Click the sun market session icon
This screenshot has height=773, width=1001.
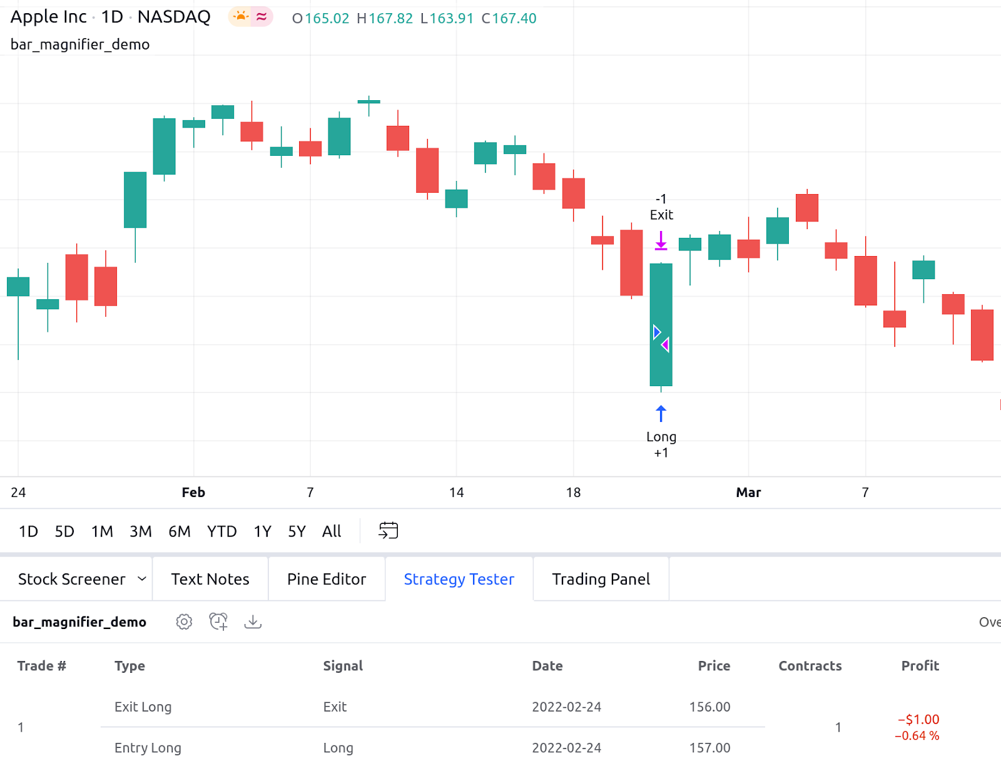(241, 17)
